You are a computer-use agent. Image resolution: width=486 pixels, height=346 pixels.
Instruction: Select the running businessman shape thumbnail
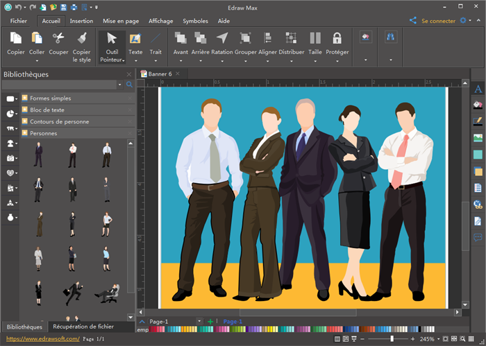73,293
